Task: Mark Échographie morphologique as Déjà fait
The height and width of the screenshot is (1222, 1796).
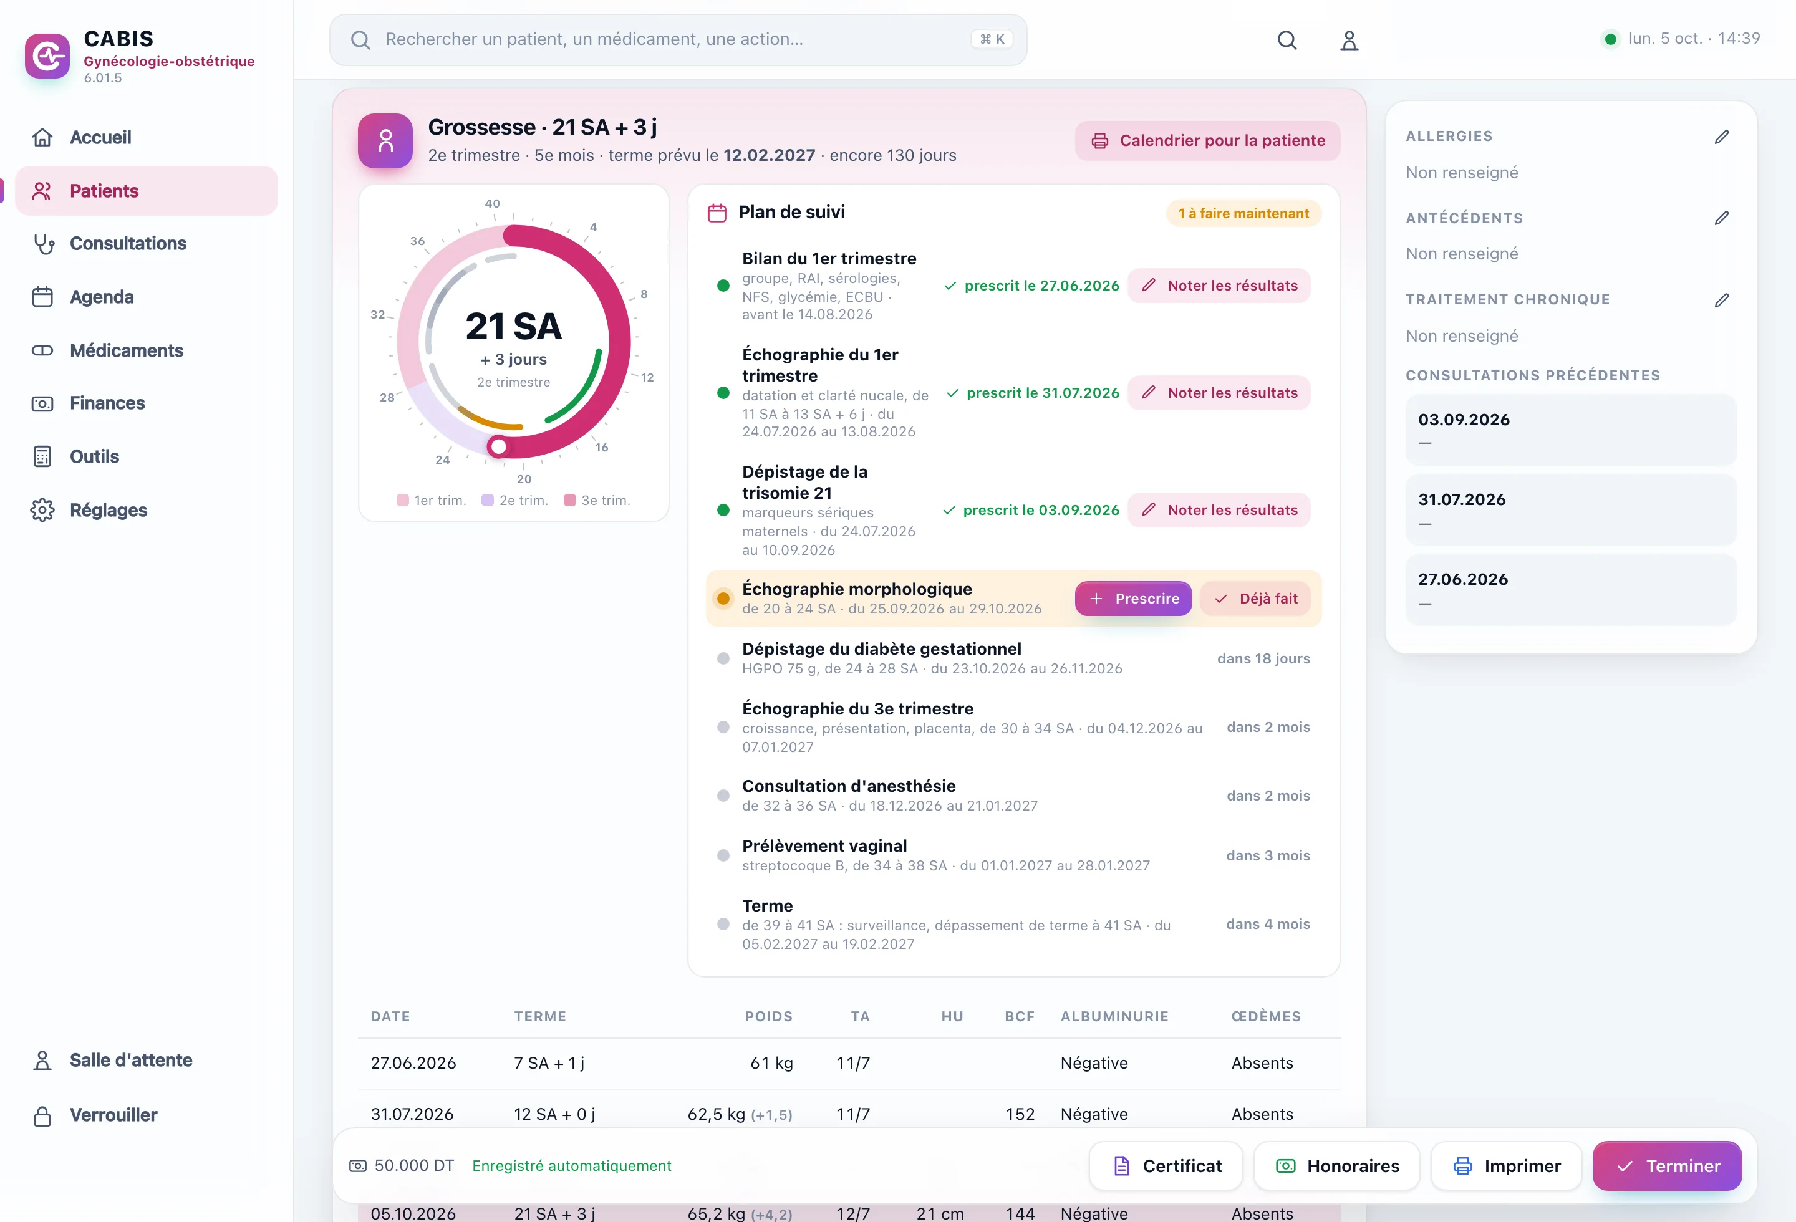Action: (x=1255, y=599)
